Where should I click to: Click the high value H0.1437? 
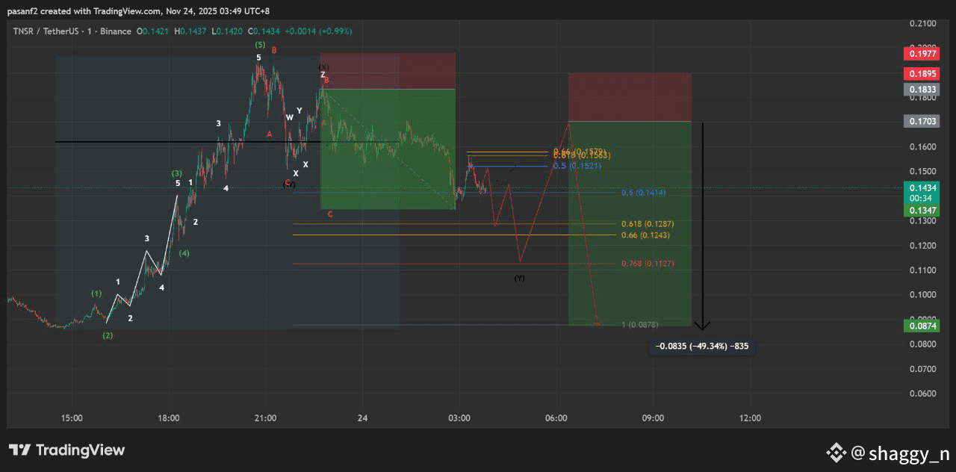191,31
